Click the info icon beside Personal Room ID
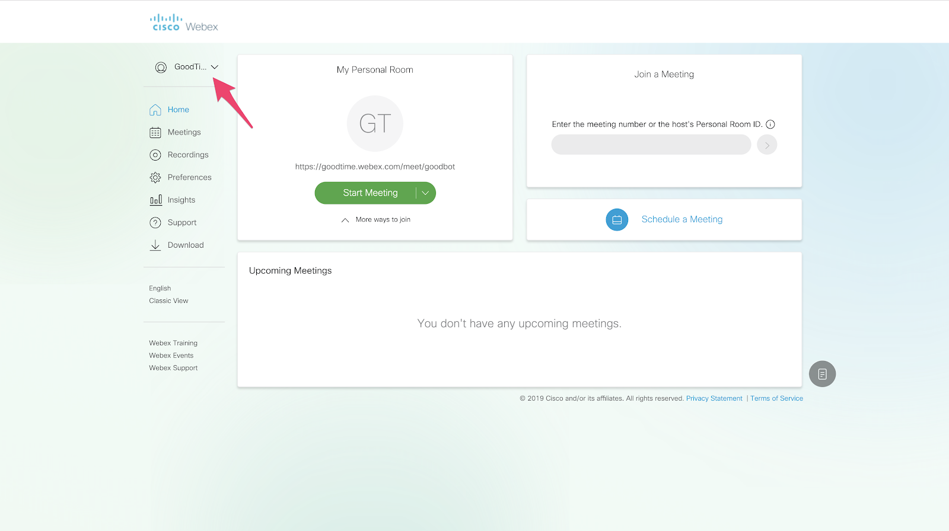Image resolution: width=949 pixels, height=531 pixels. [x=770, y=124]
